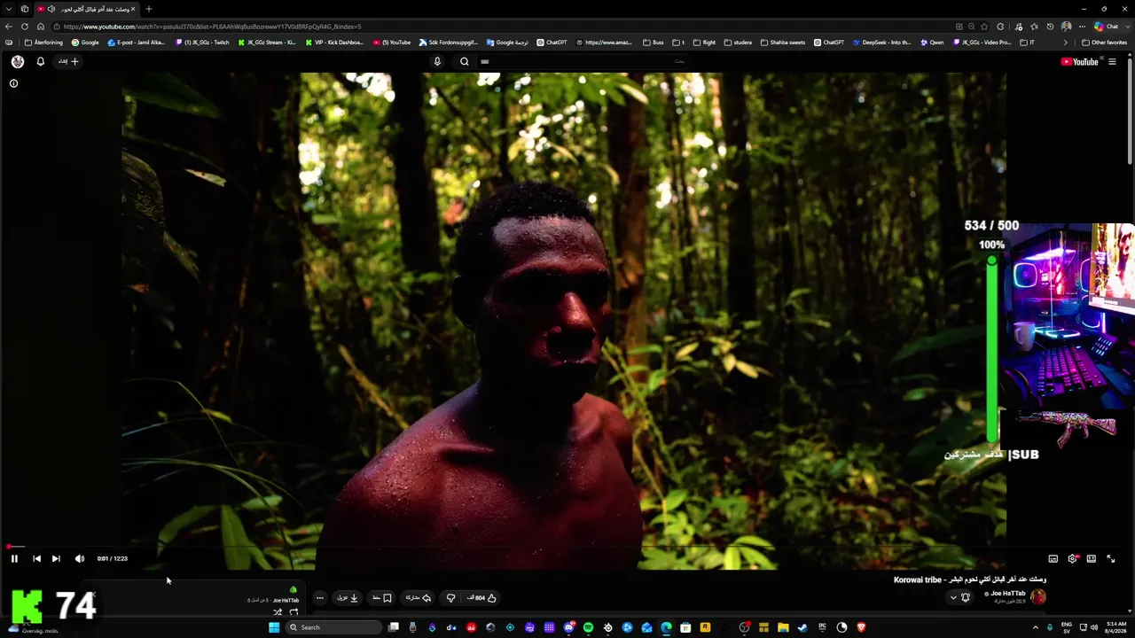This screenshot has width=1135, height=638.
Task: Open the Google bookmark
Action: [x=85, y=43]
